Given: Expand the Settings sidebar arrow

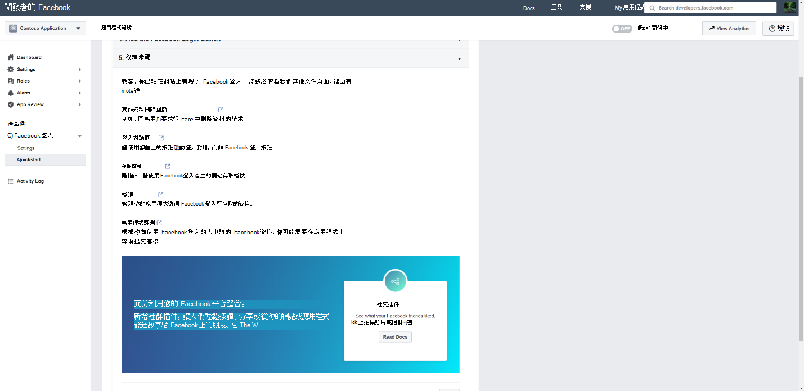Looking at the screenshot, I should [x=80, y=69].
